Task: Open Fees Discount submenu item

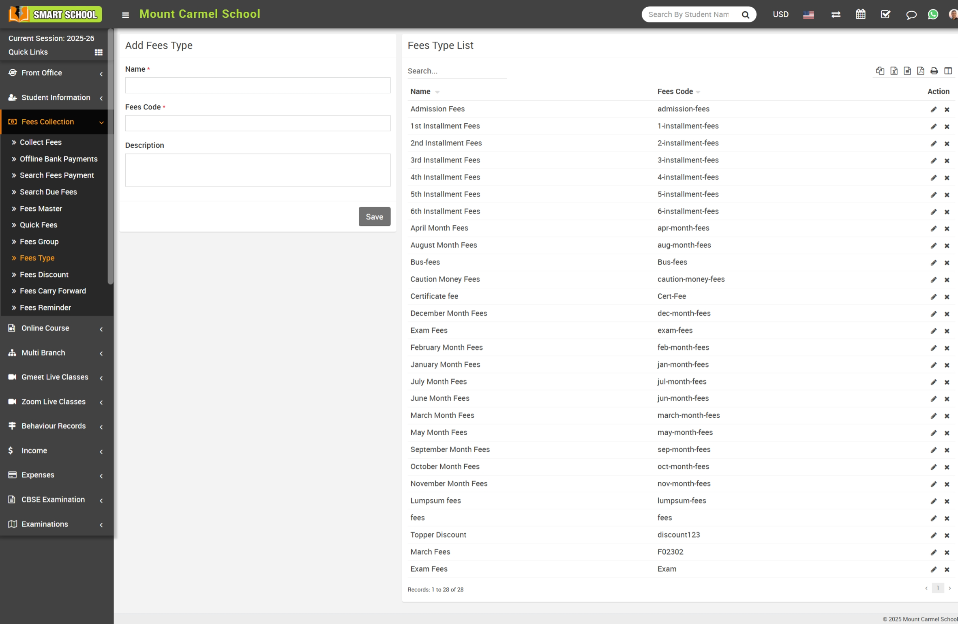Action: point(44,275)
